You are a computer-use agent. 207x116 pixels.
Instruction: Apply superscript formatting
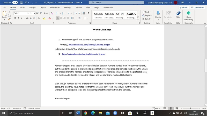tap(34, 18)
